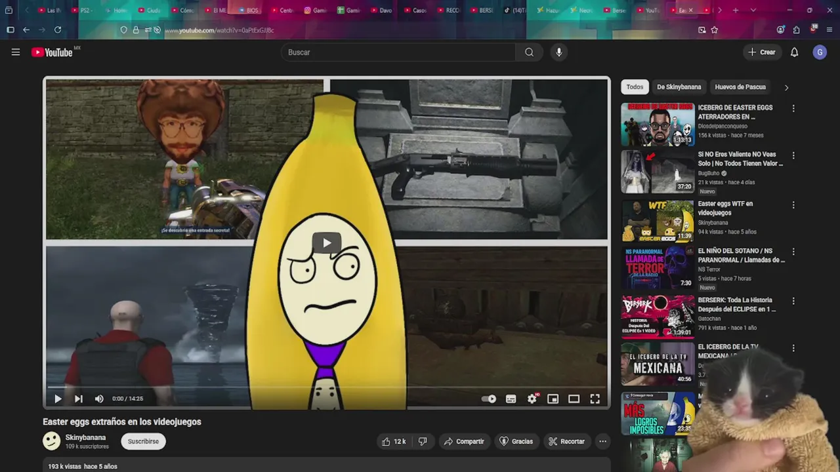The image size is (840, 472).
Task: Open more actions menu below the video
Action: [602, 441]
